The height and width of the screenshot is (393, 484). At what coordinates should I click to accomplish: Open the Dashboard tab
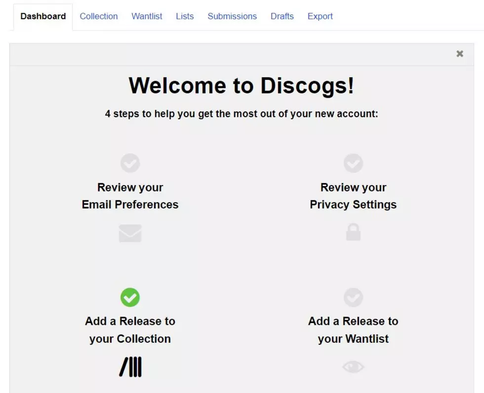[x=43, y=16]
